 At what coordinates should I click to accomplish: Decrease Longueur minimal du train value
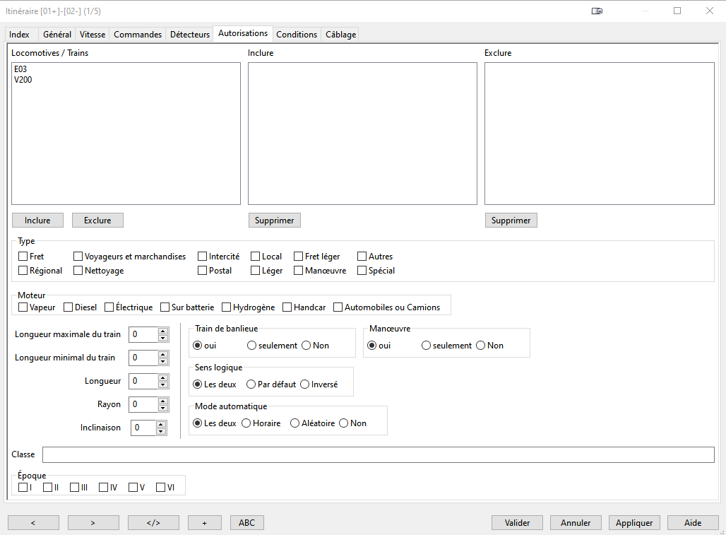pos(163,361)
